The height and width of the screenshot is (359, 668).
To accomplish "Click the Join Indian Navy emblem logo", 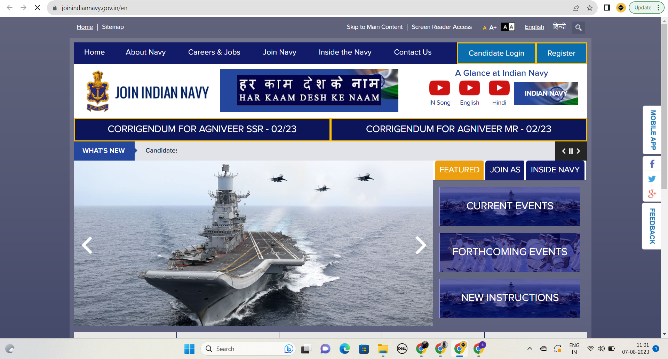I will (x=98, y=91).
